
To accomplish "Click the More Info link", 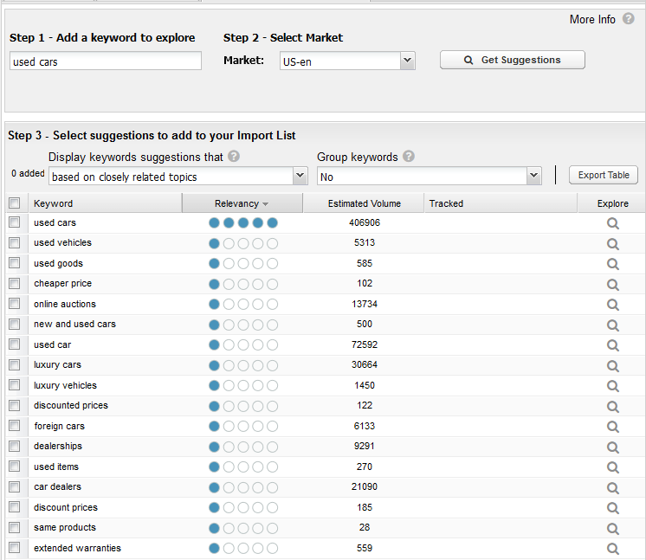I will pos(592,19).
